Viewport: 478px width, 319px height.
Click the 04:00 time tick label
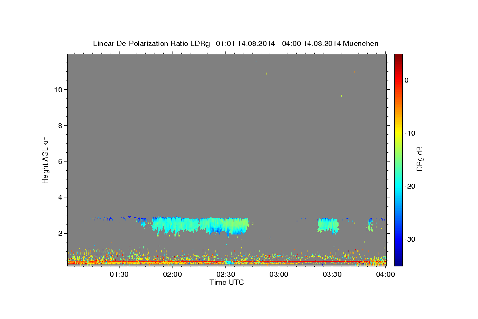[385, 275]
